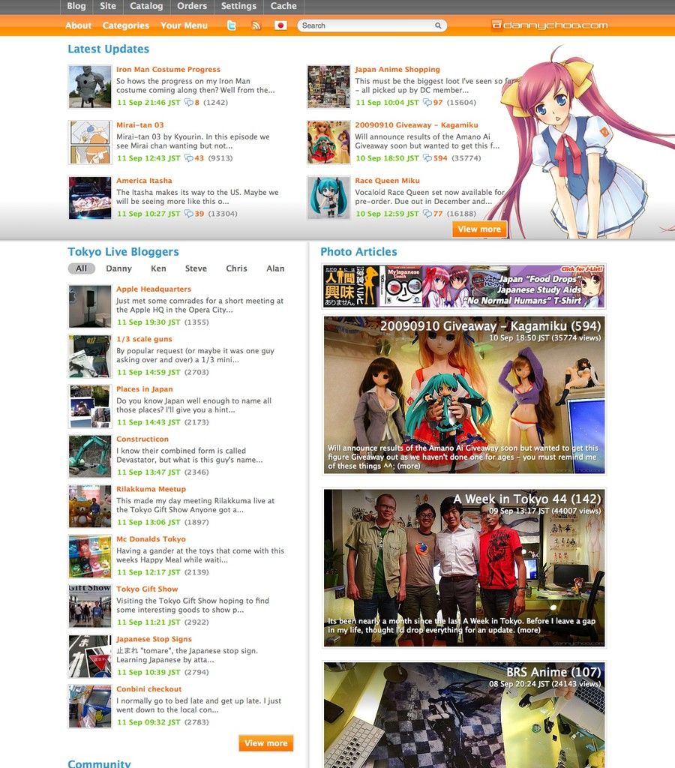Click the search magnifier icon

click(x=438, y=25)
